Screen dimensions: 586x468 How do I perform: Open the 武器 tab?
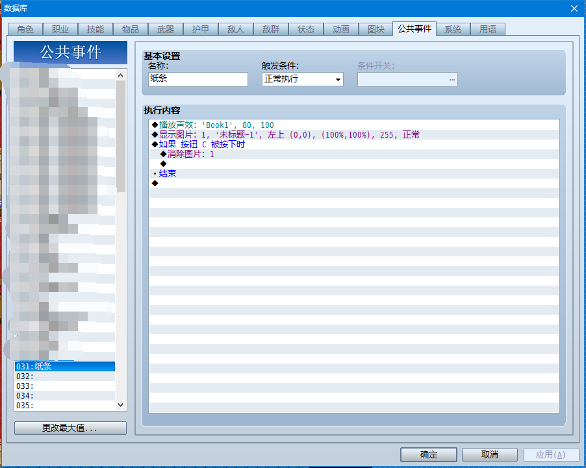pos(166,29)
